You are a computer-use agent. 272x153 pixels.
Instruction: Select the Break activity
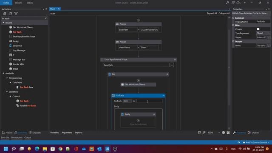coord(15,69)
